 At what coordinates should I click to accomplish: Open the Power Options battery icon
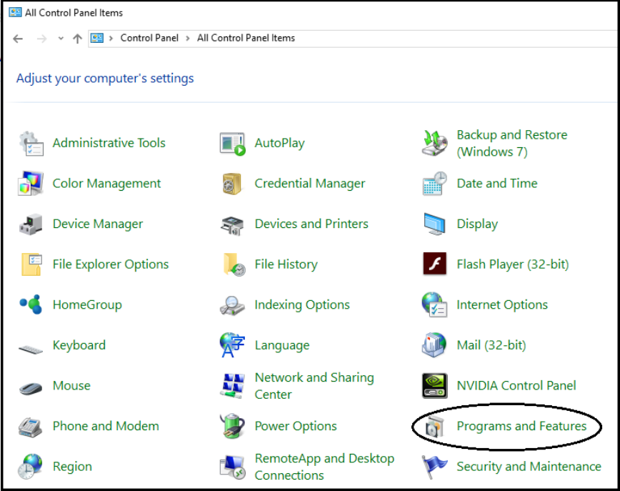[233, 426]
